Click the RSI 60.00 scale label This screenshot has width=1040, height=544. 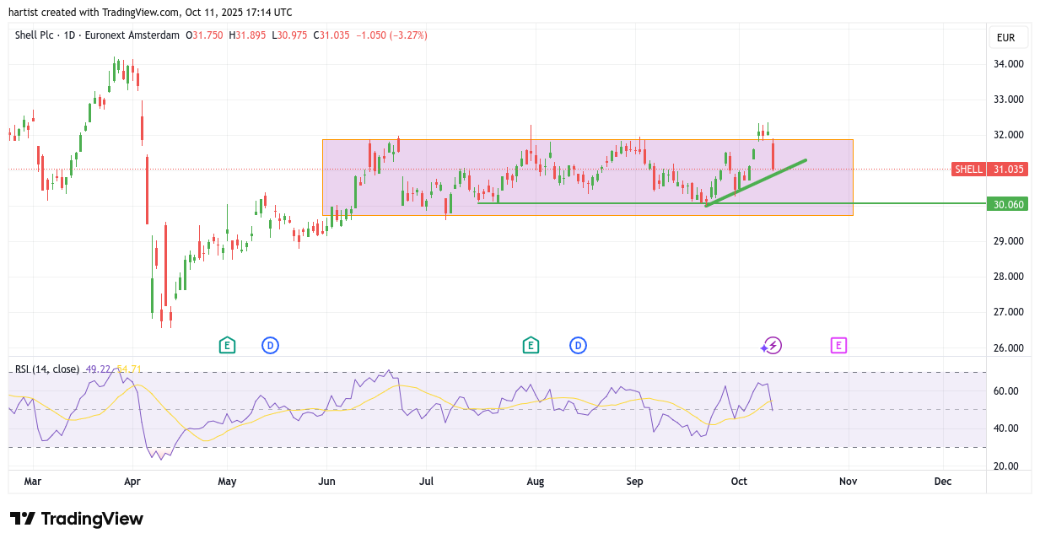coord(1006,391)
